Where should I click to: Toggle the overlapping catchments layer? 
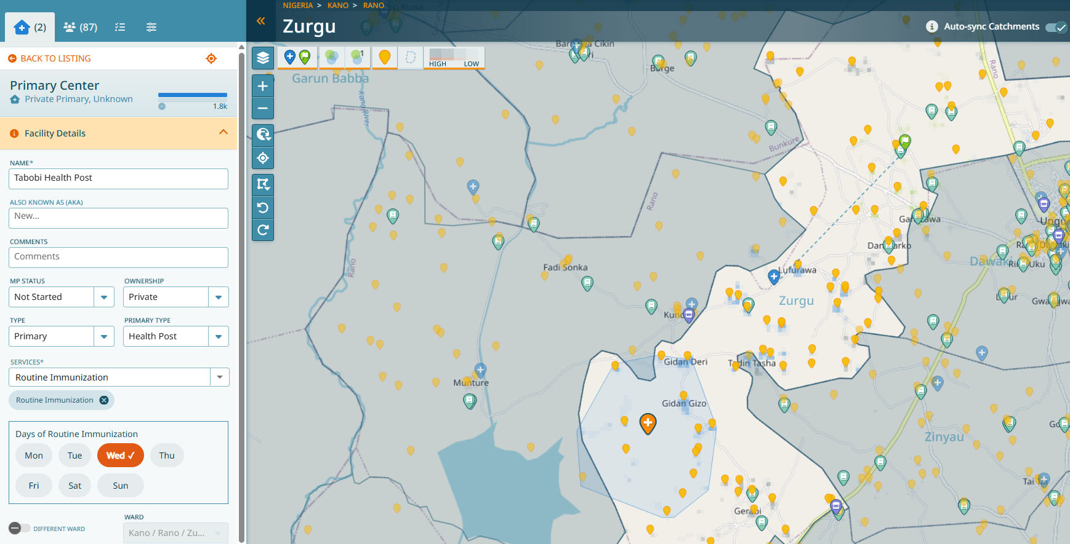coord(331,58)
